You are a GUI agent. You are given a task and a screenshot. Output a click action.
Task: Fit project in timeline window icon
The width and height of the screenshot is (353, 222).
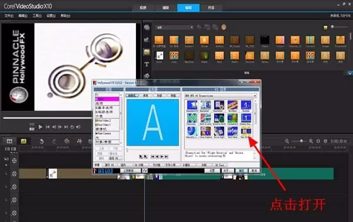(x=318, y=141)
